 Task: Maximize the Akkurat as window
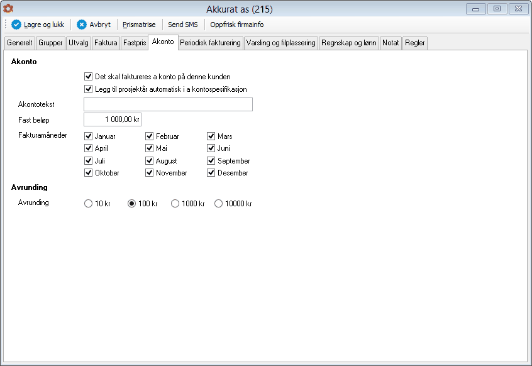coord(497,9)
